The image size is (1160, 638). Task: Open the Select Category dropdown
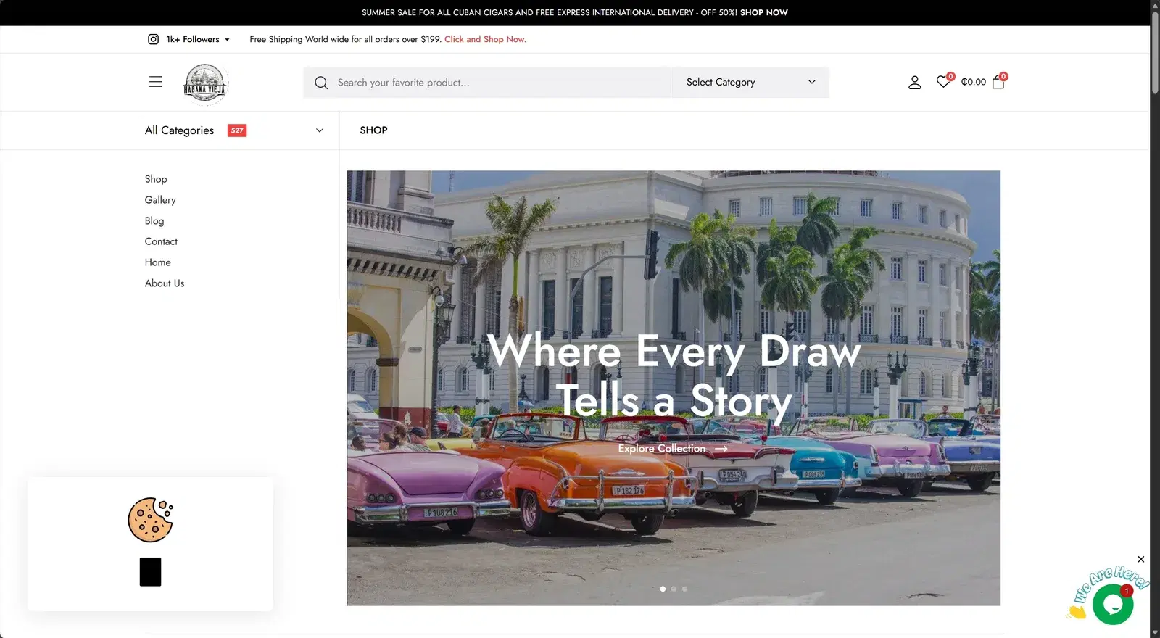click(750, 83)
